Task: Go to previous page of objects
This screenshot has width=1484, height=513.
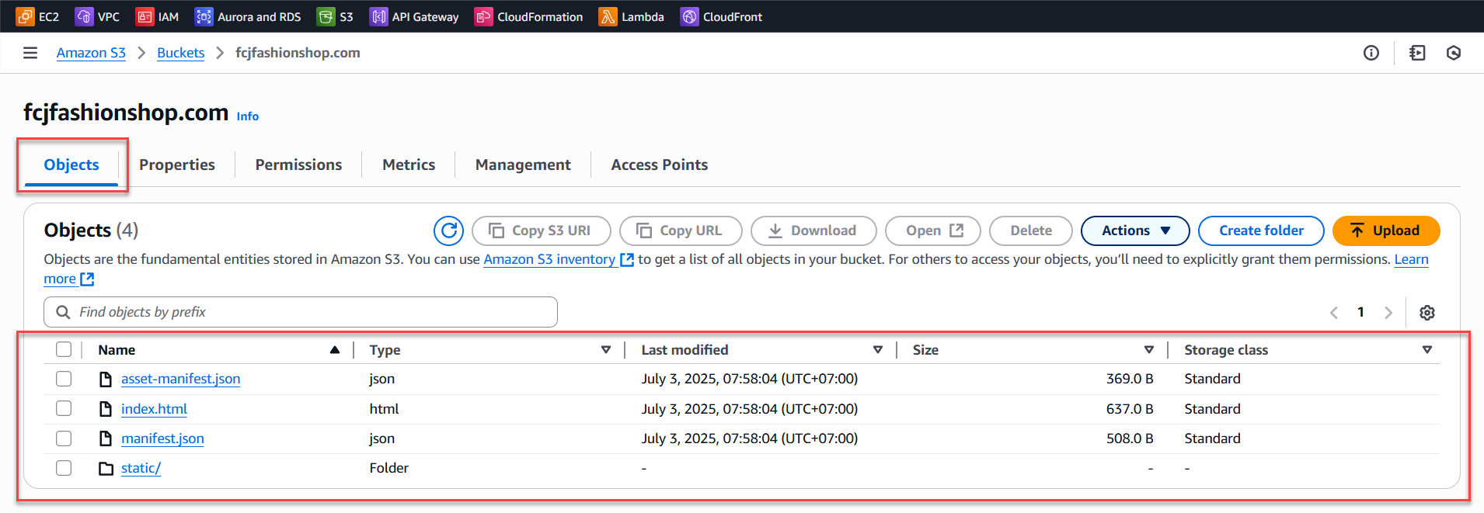Action: [1334, 313]
